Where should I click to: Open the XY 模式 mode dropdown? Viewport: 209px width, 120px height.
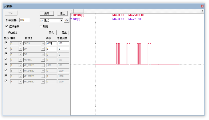pos(61,20)
